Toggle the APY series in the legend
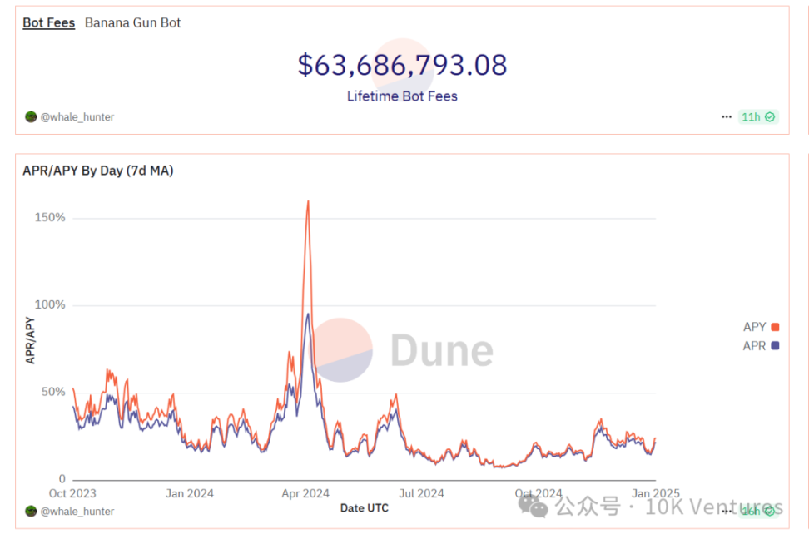The image size is (809, 539). 761,327
